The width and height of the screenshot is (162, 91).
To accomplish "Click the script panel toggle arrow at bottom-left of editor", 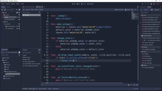I will pos(42,85).
